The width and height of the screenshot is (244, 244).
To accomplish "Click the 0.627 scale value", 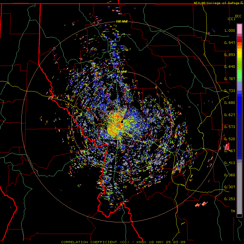I will pos(230,115).
